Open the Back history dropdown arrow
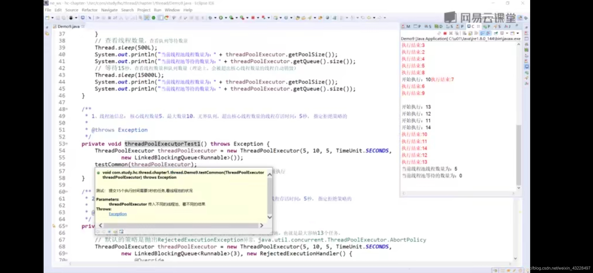593x273 pixels. (374, 18)
